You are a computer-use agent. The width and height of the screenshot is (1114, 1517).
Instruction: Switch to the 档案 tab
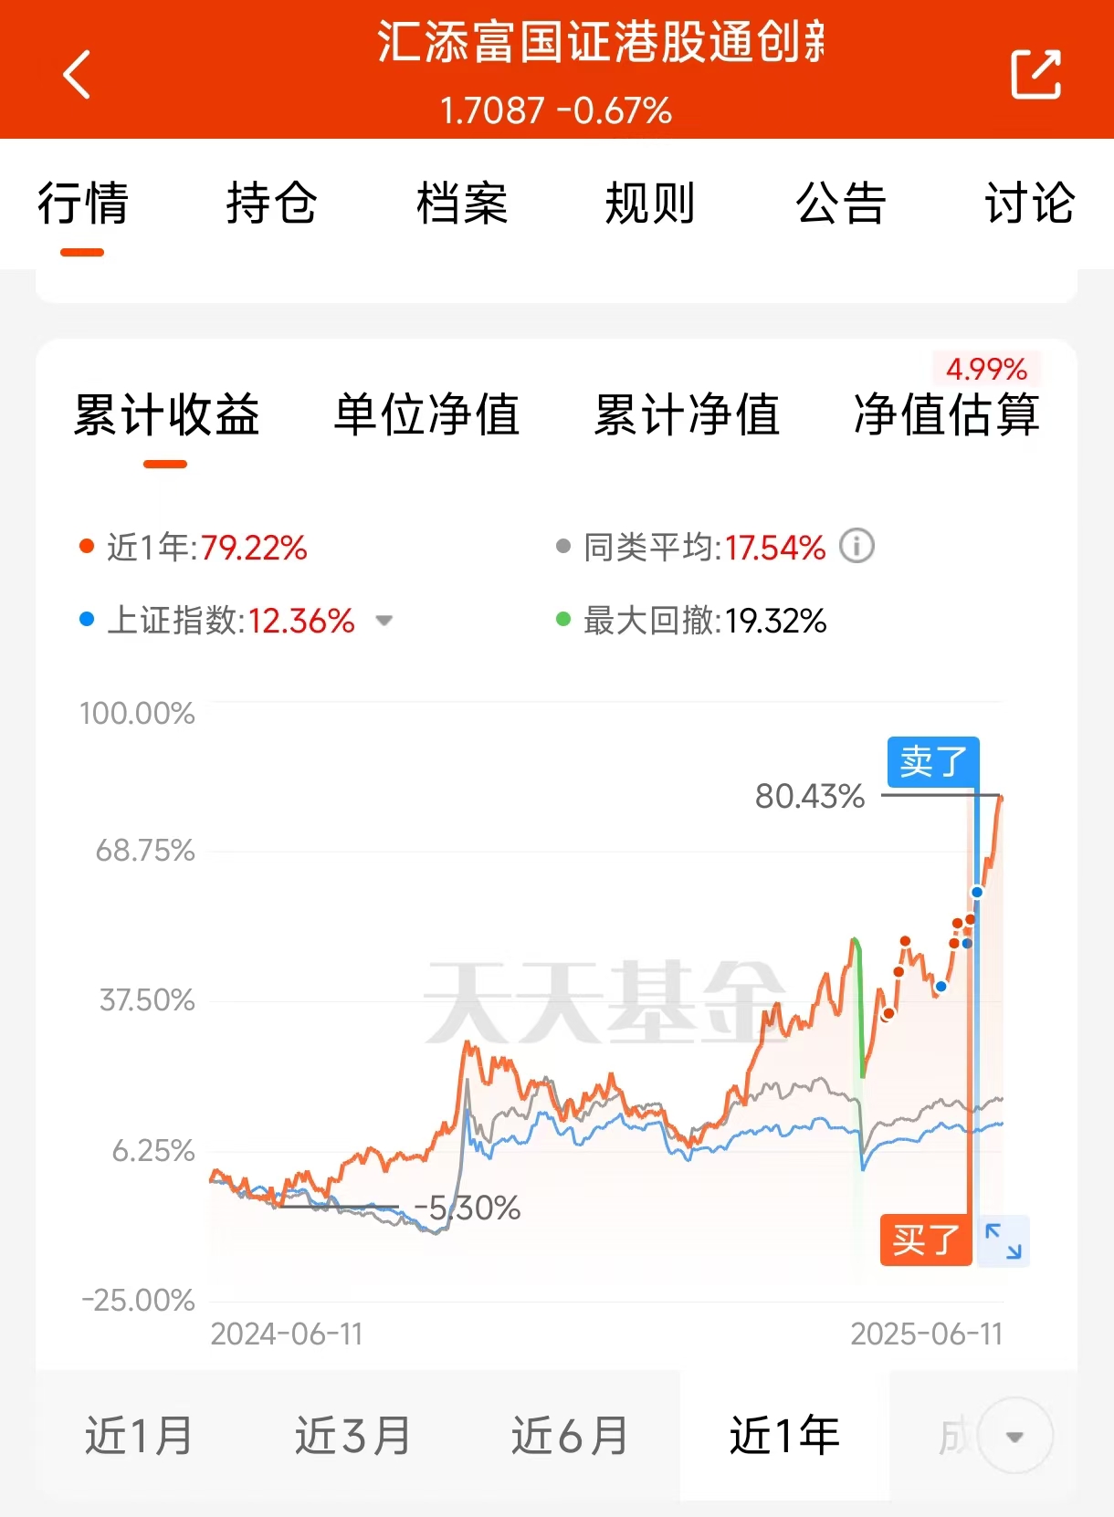[462, 203]
